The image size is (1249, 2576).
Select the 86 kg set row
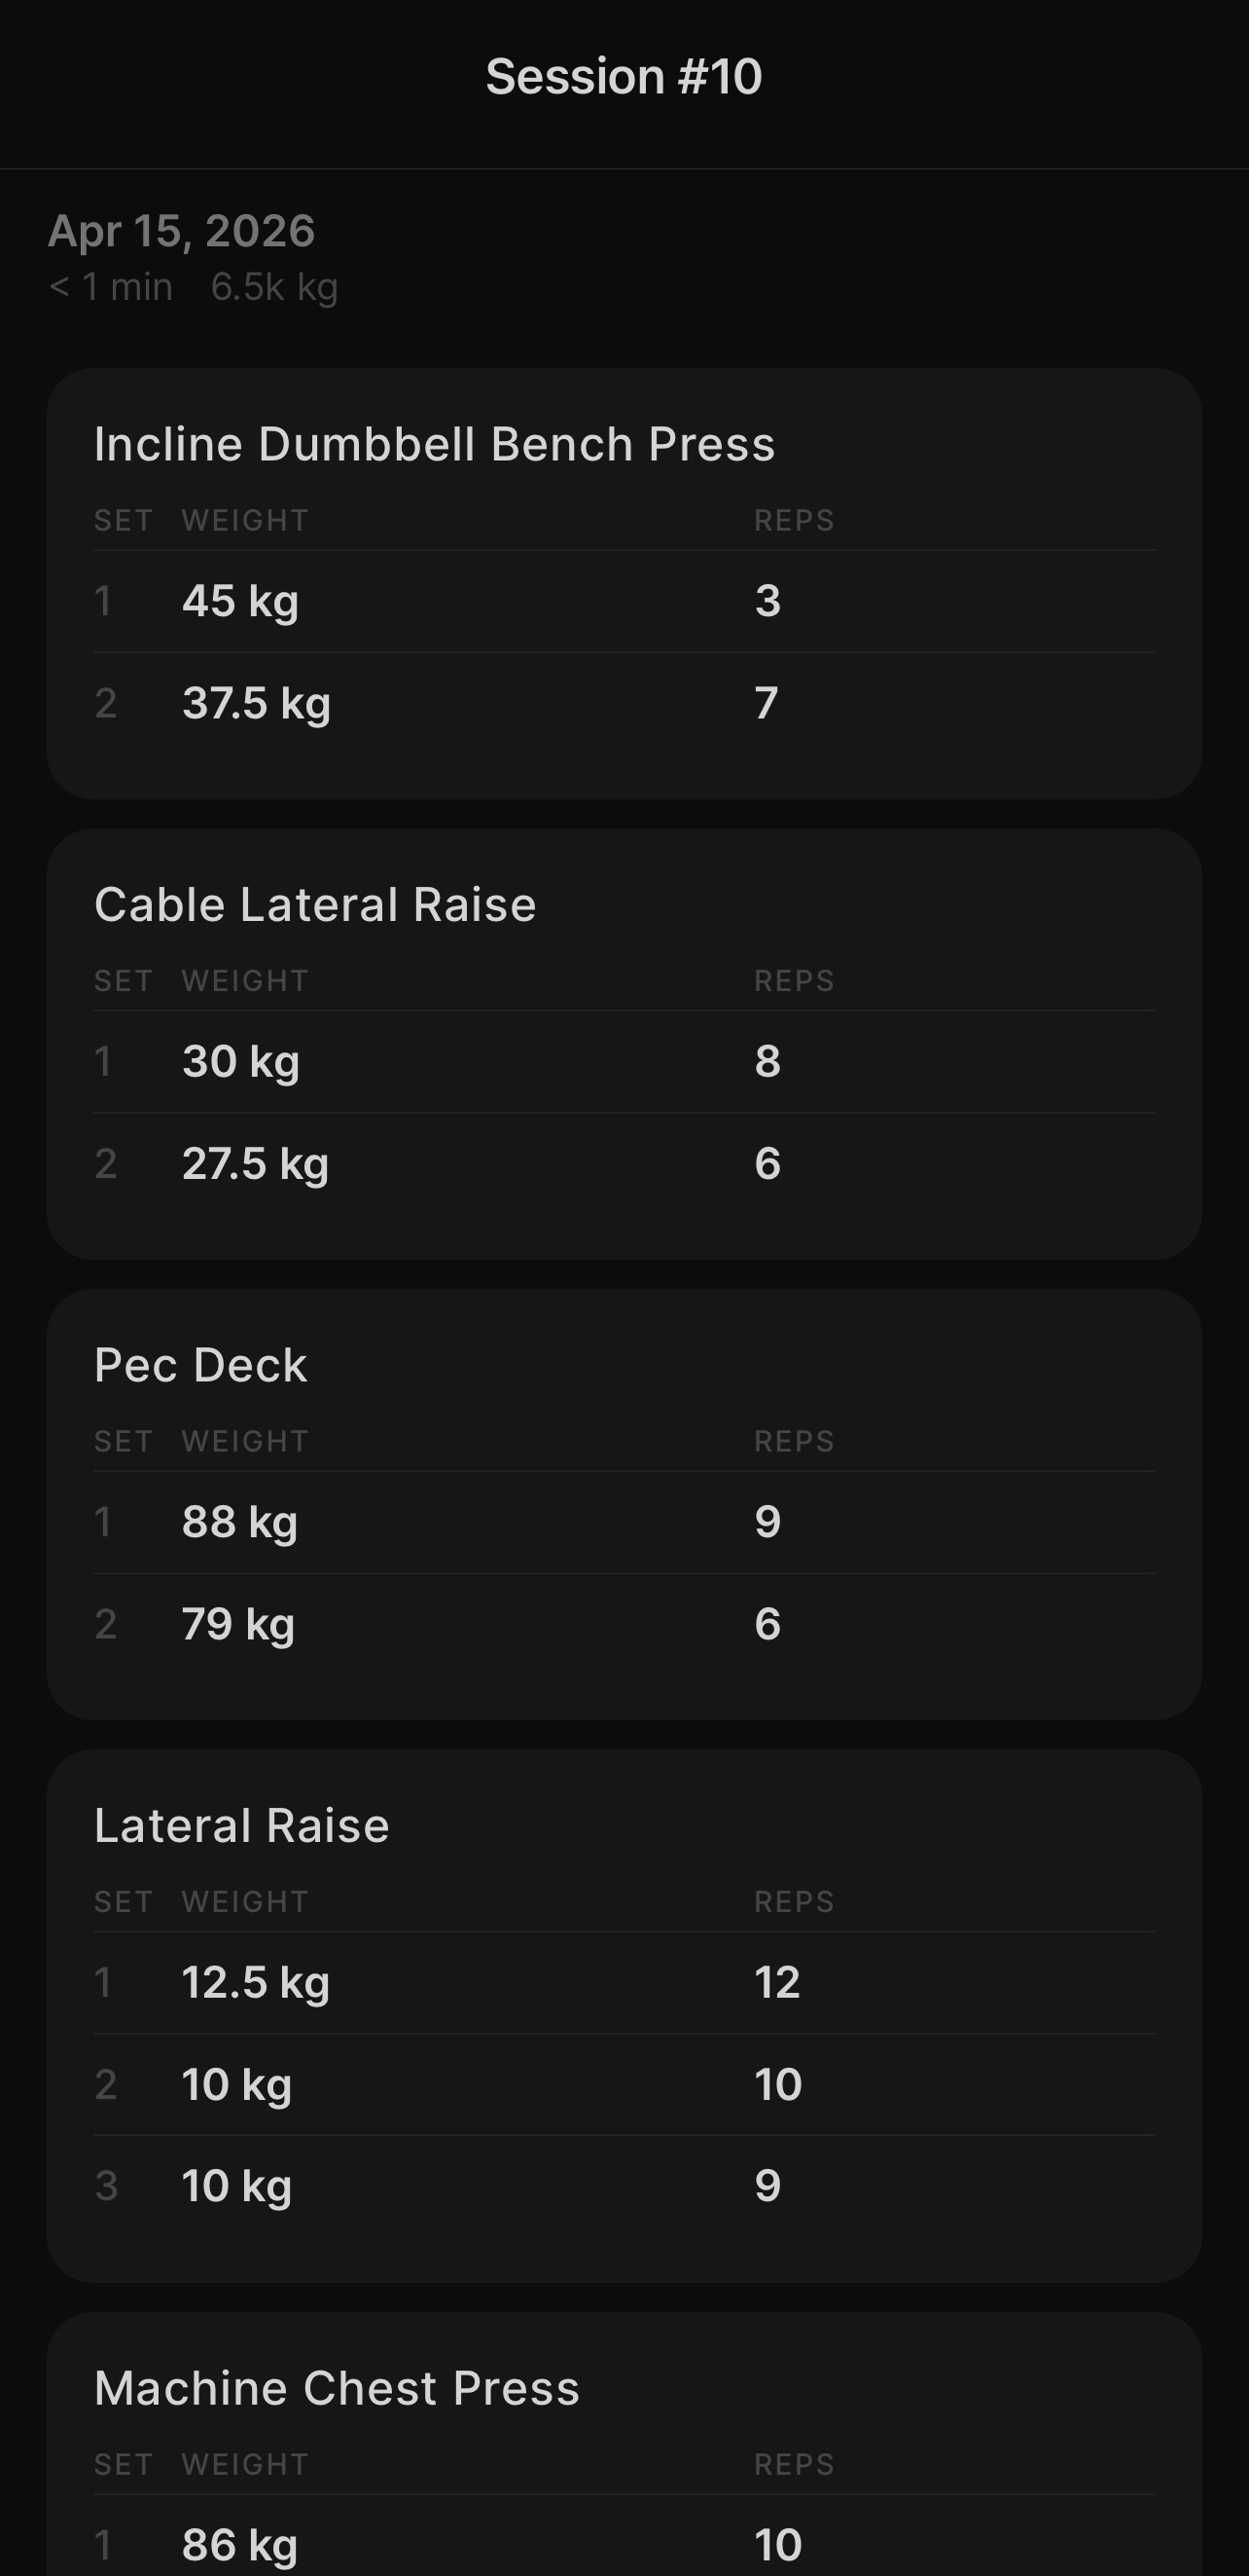(x=624, y=2544)
